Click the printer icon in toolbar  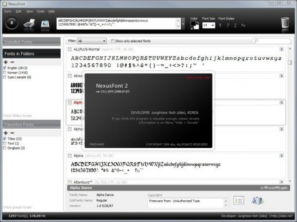tap(29, 24)
